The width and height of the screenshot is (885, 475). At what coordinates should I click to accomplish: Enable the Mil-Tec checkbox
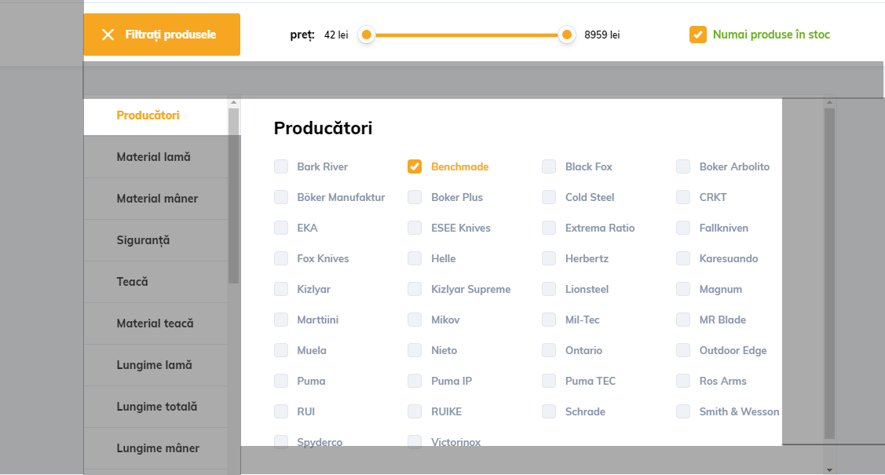tap(549, 320)
